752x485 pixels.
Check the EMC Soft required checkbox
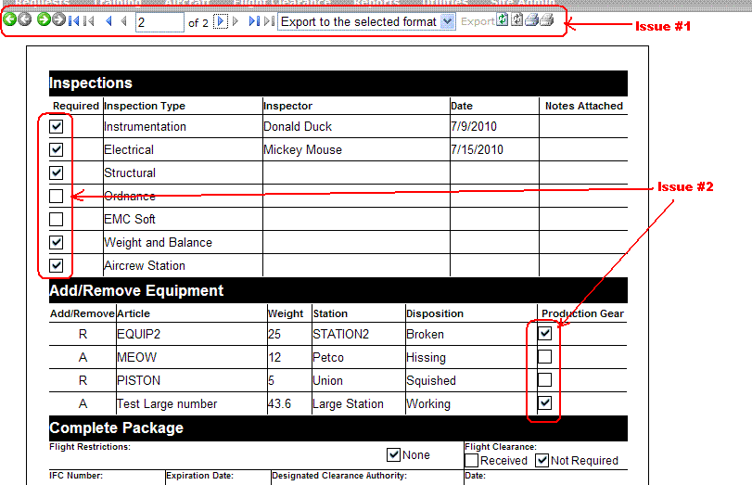pos(57,219)
